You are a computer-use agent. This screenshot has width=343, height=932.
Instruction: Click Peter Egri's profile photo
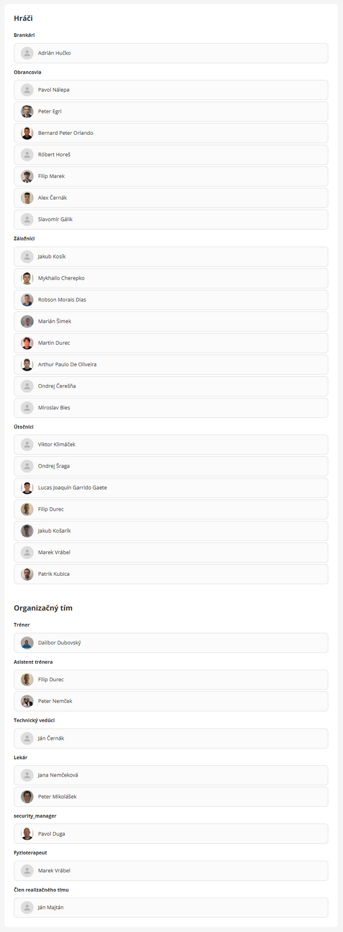(27, 111)
